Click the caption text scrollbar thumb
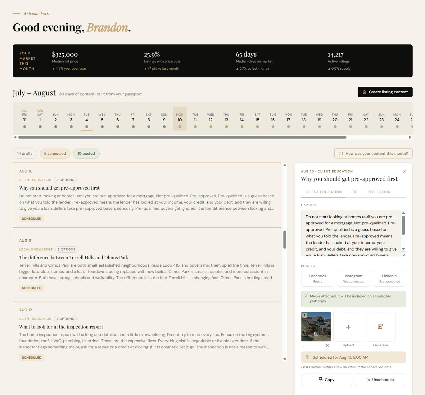The width and height of the screenshot is (425, 395). pyautogui.click(x=403, y=226)
